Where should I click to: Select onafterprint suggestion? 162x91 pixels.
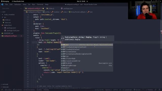87,70
